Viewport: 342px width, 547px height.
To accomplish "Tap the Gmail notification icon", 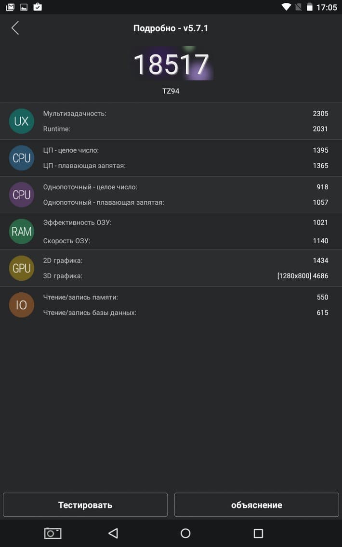I will point(10,7).
